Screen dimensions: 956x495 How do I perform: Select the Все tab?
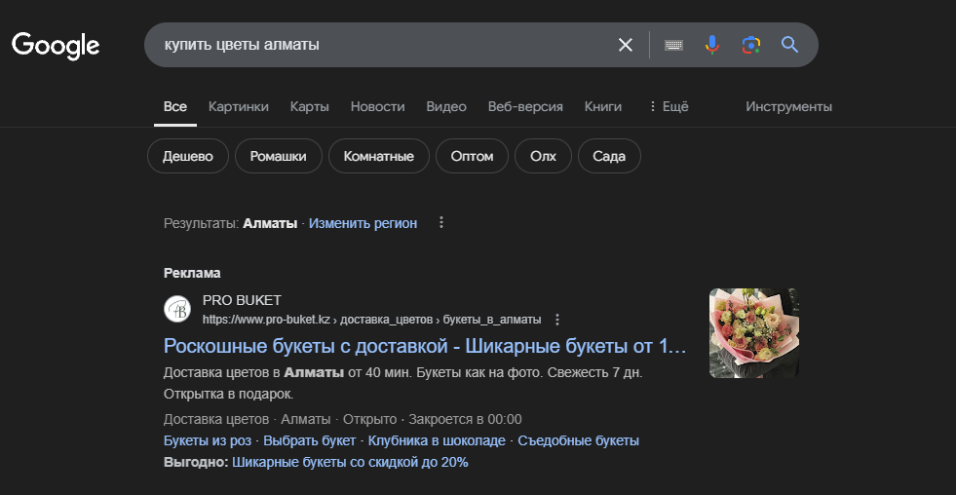[x=175, y=106]
